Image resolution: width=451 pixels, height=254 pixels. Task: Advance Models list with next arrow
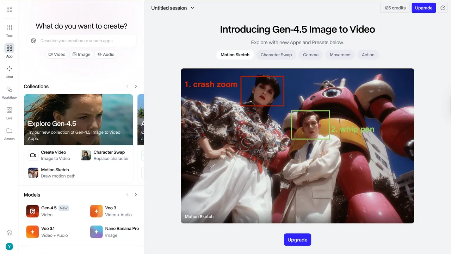[x=136, y=195]
